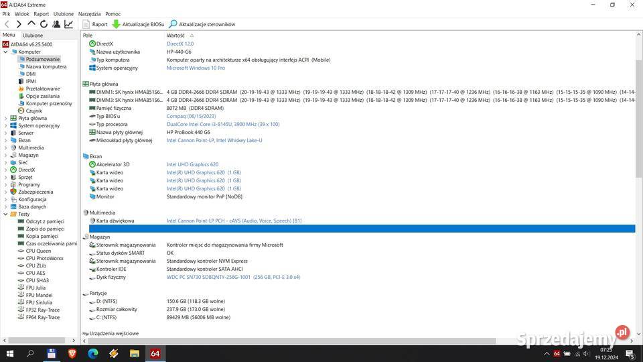Open the Widok menu
The image size is (643, 362).
click(x=21, y=14)
